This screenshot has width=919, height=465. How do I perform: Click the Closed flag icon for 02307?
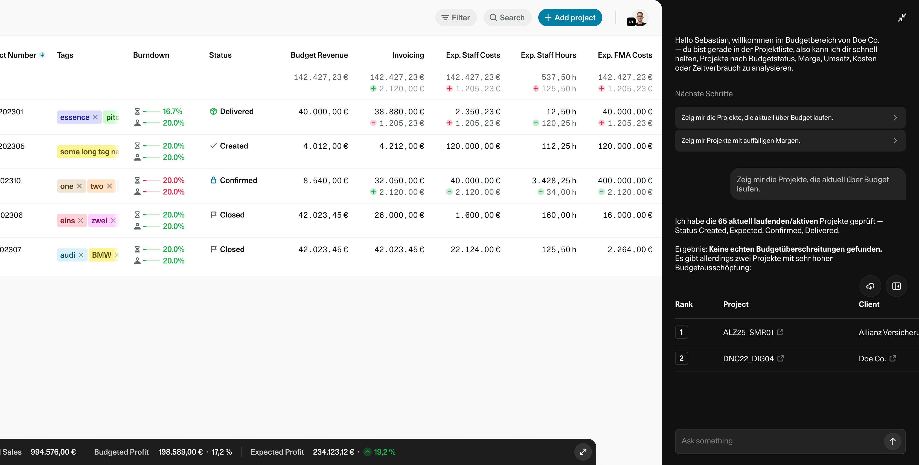click(213, 249)
